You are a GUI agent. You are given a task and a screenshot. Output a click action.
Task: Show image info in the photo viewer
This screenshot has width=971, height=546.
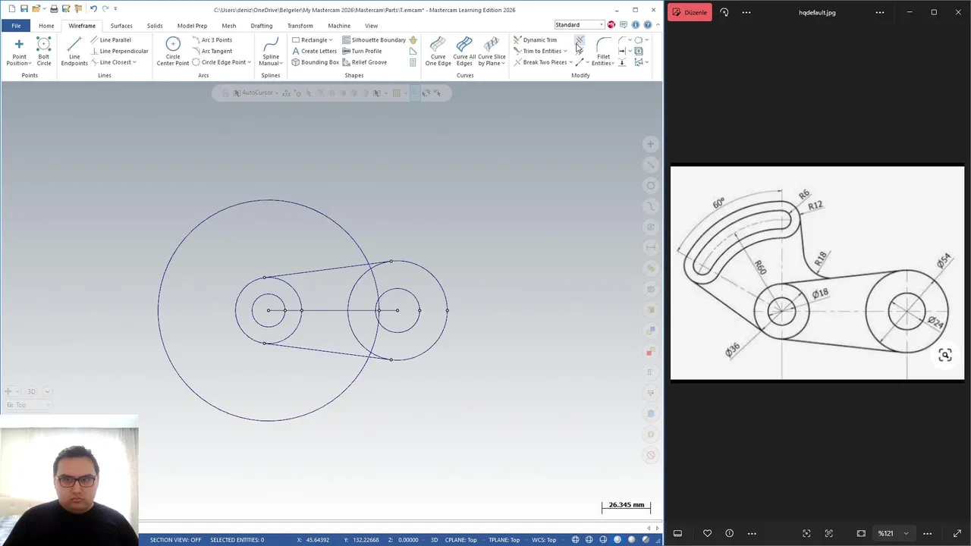(729, 533)
